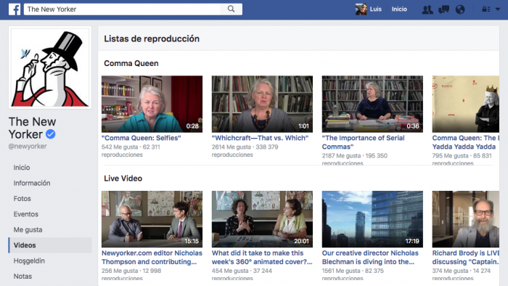Click the blue verified badge
508x286 pixels.
pos(51,134)
